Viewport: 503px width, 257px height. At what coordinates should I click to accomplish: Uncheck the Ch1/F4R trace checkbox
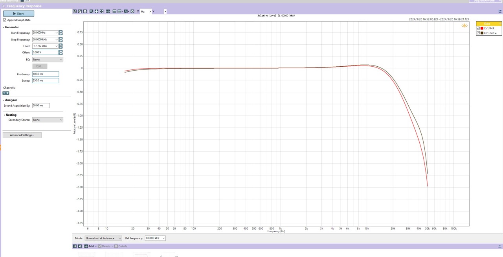[478, 29]
